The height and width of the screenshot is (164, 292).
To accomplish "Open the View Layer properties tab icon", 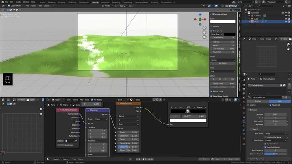I will click(244, 94).
